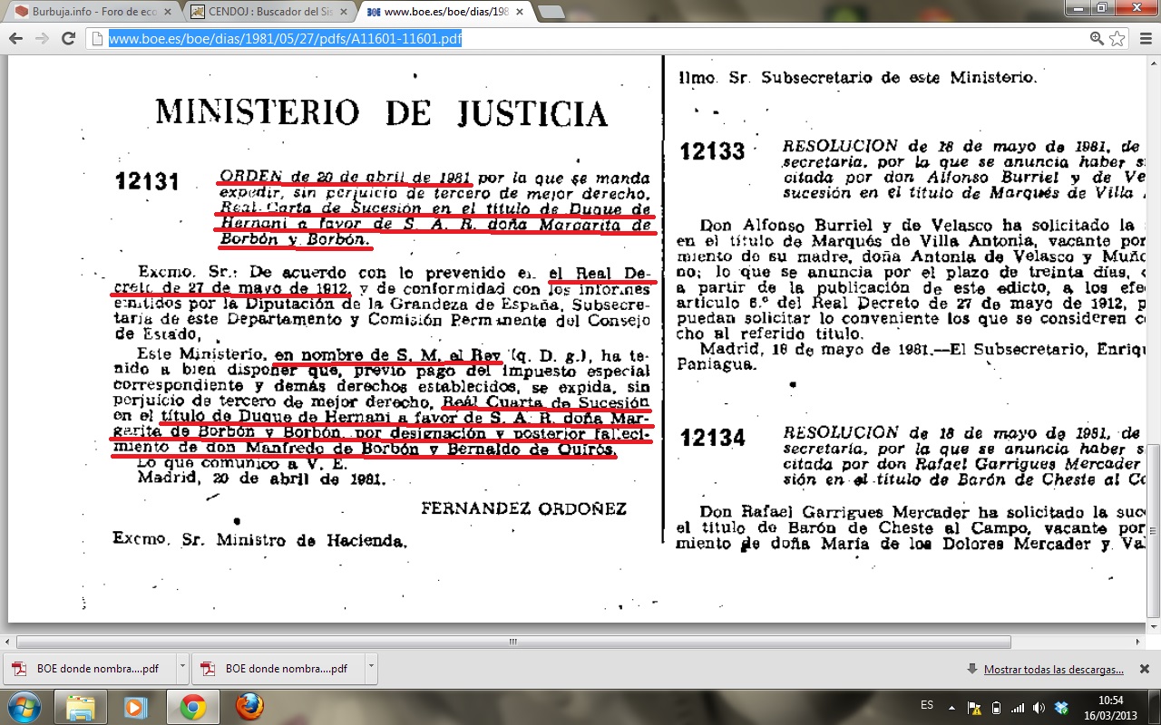The height and width of the screenshot is (725, 1161).
Task: Open the Dropbox tray icon
Action: tap(1061, 707)
